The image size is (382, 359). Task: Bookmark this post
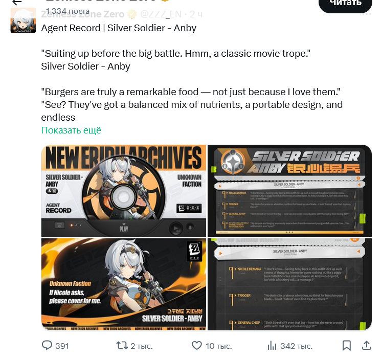(346, 345)
